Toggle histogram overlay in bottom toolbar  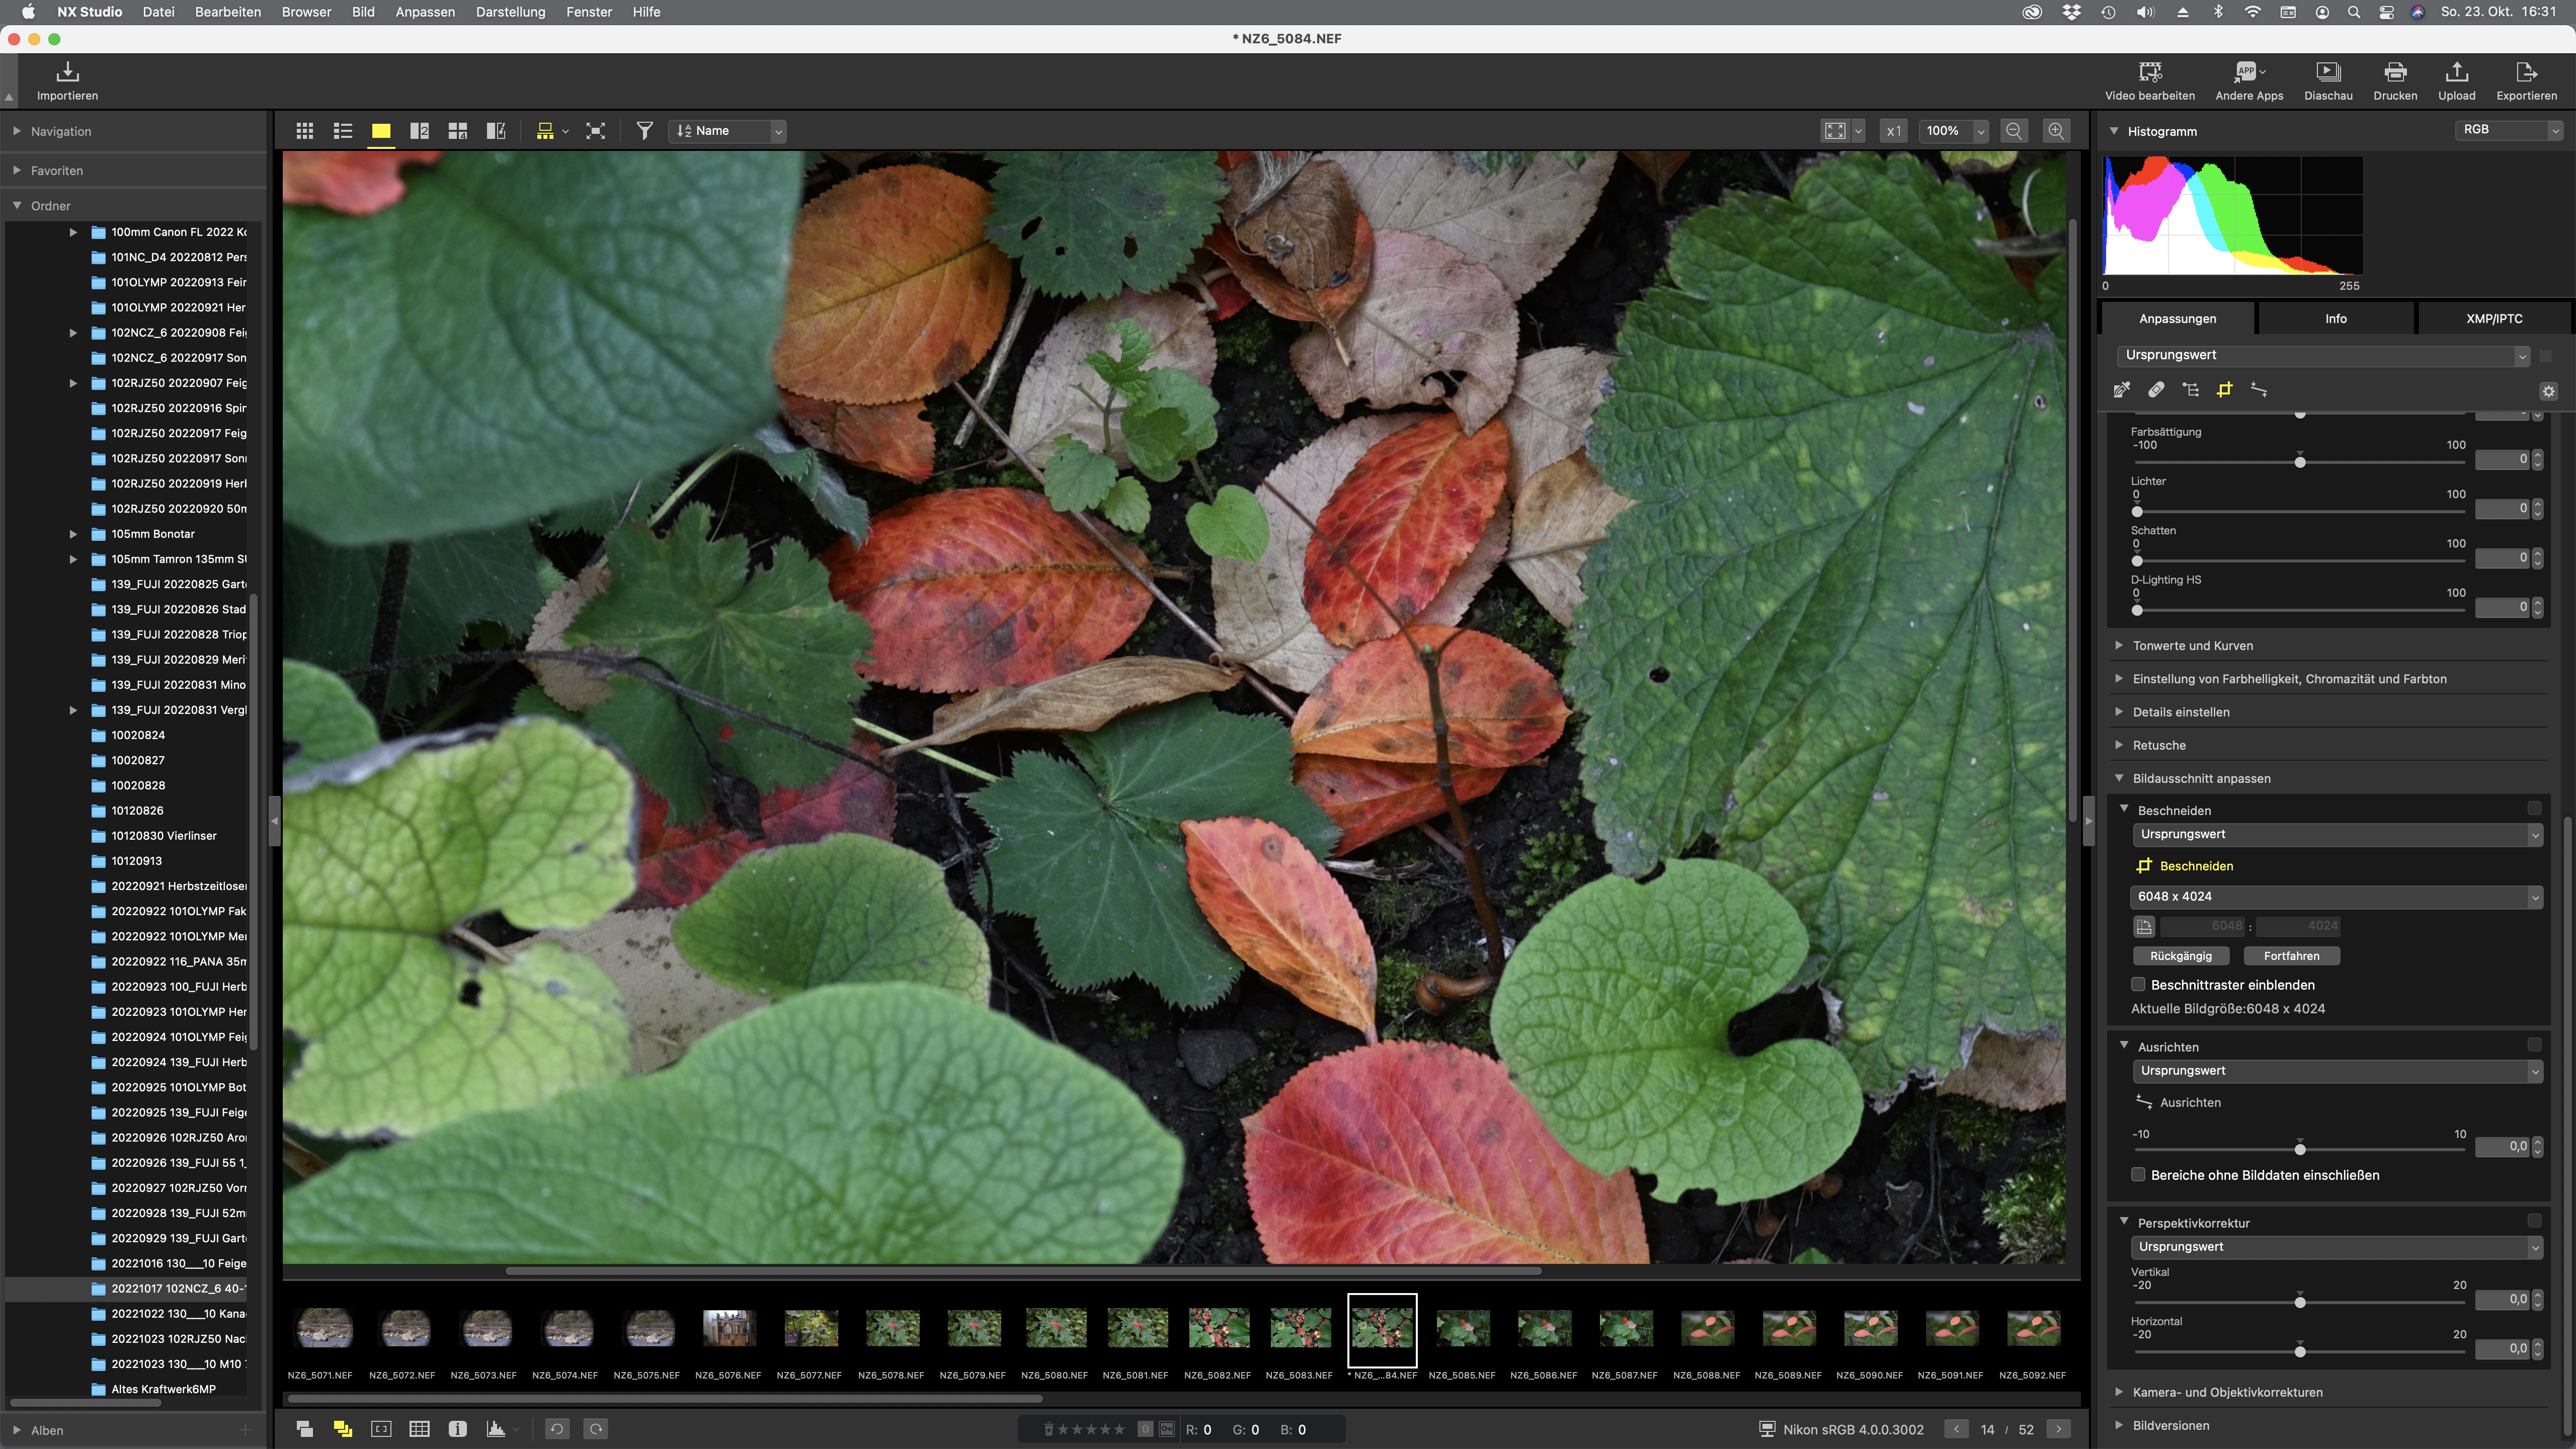pos(496,1430)
